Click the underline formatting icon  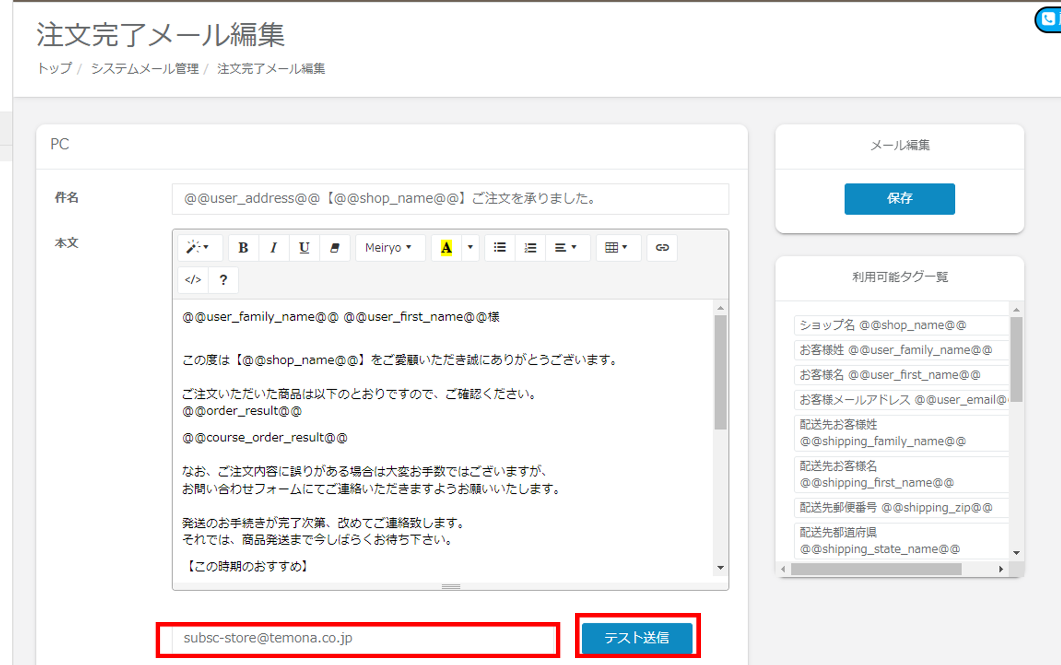tap(304, 248)
